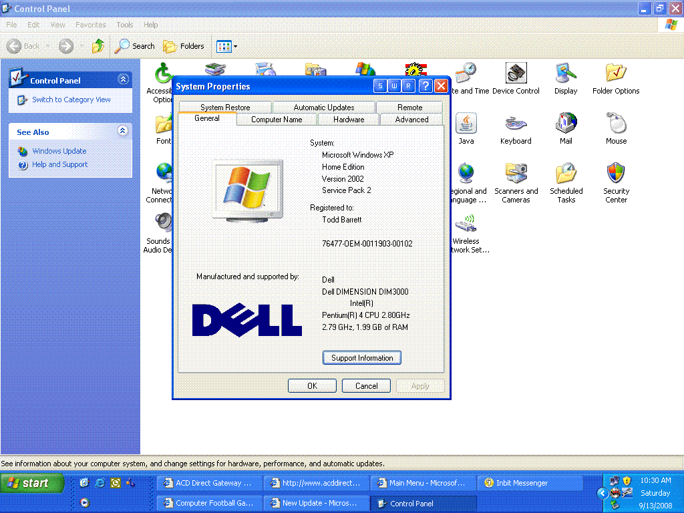This screenshot has width=684, height=513.
Task: Collapse the Control Panel sidebar section
Action: [x=123, y=79]
